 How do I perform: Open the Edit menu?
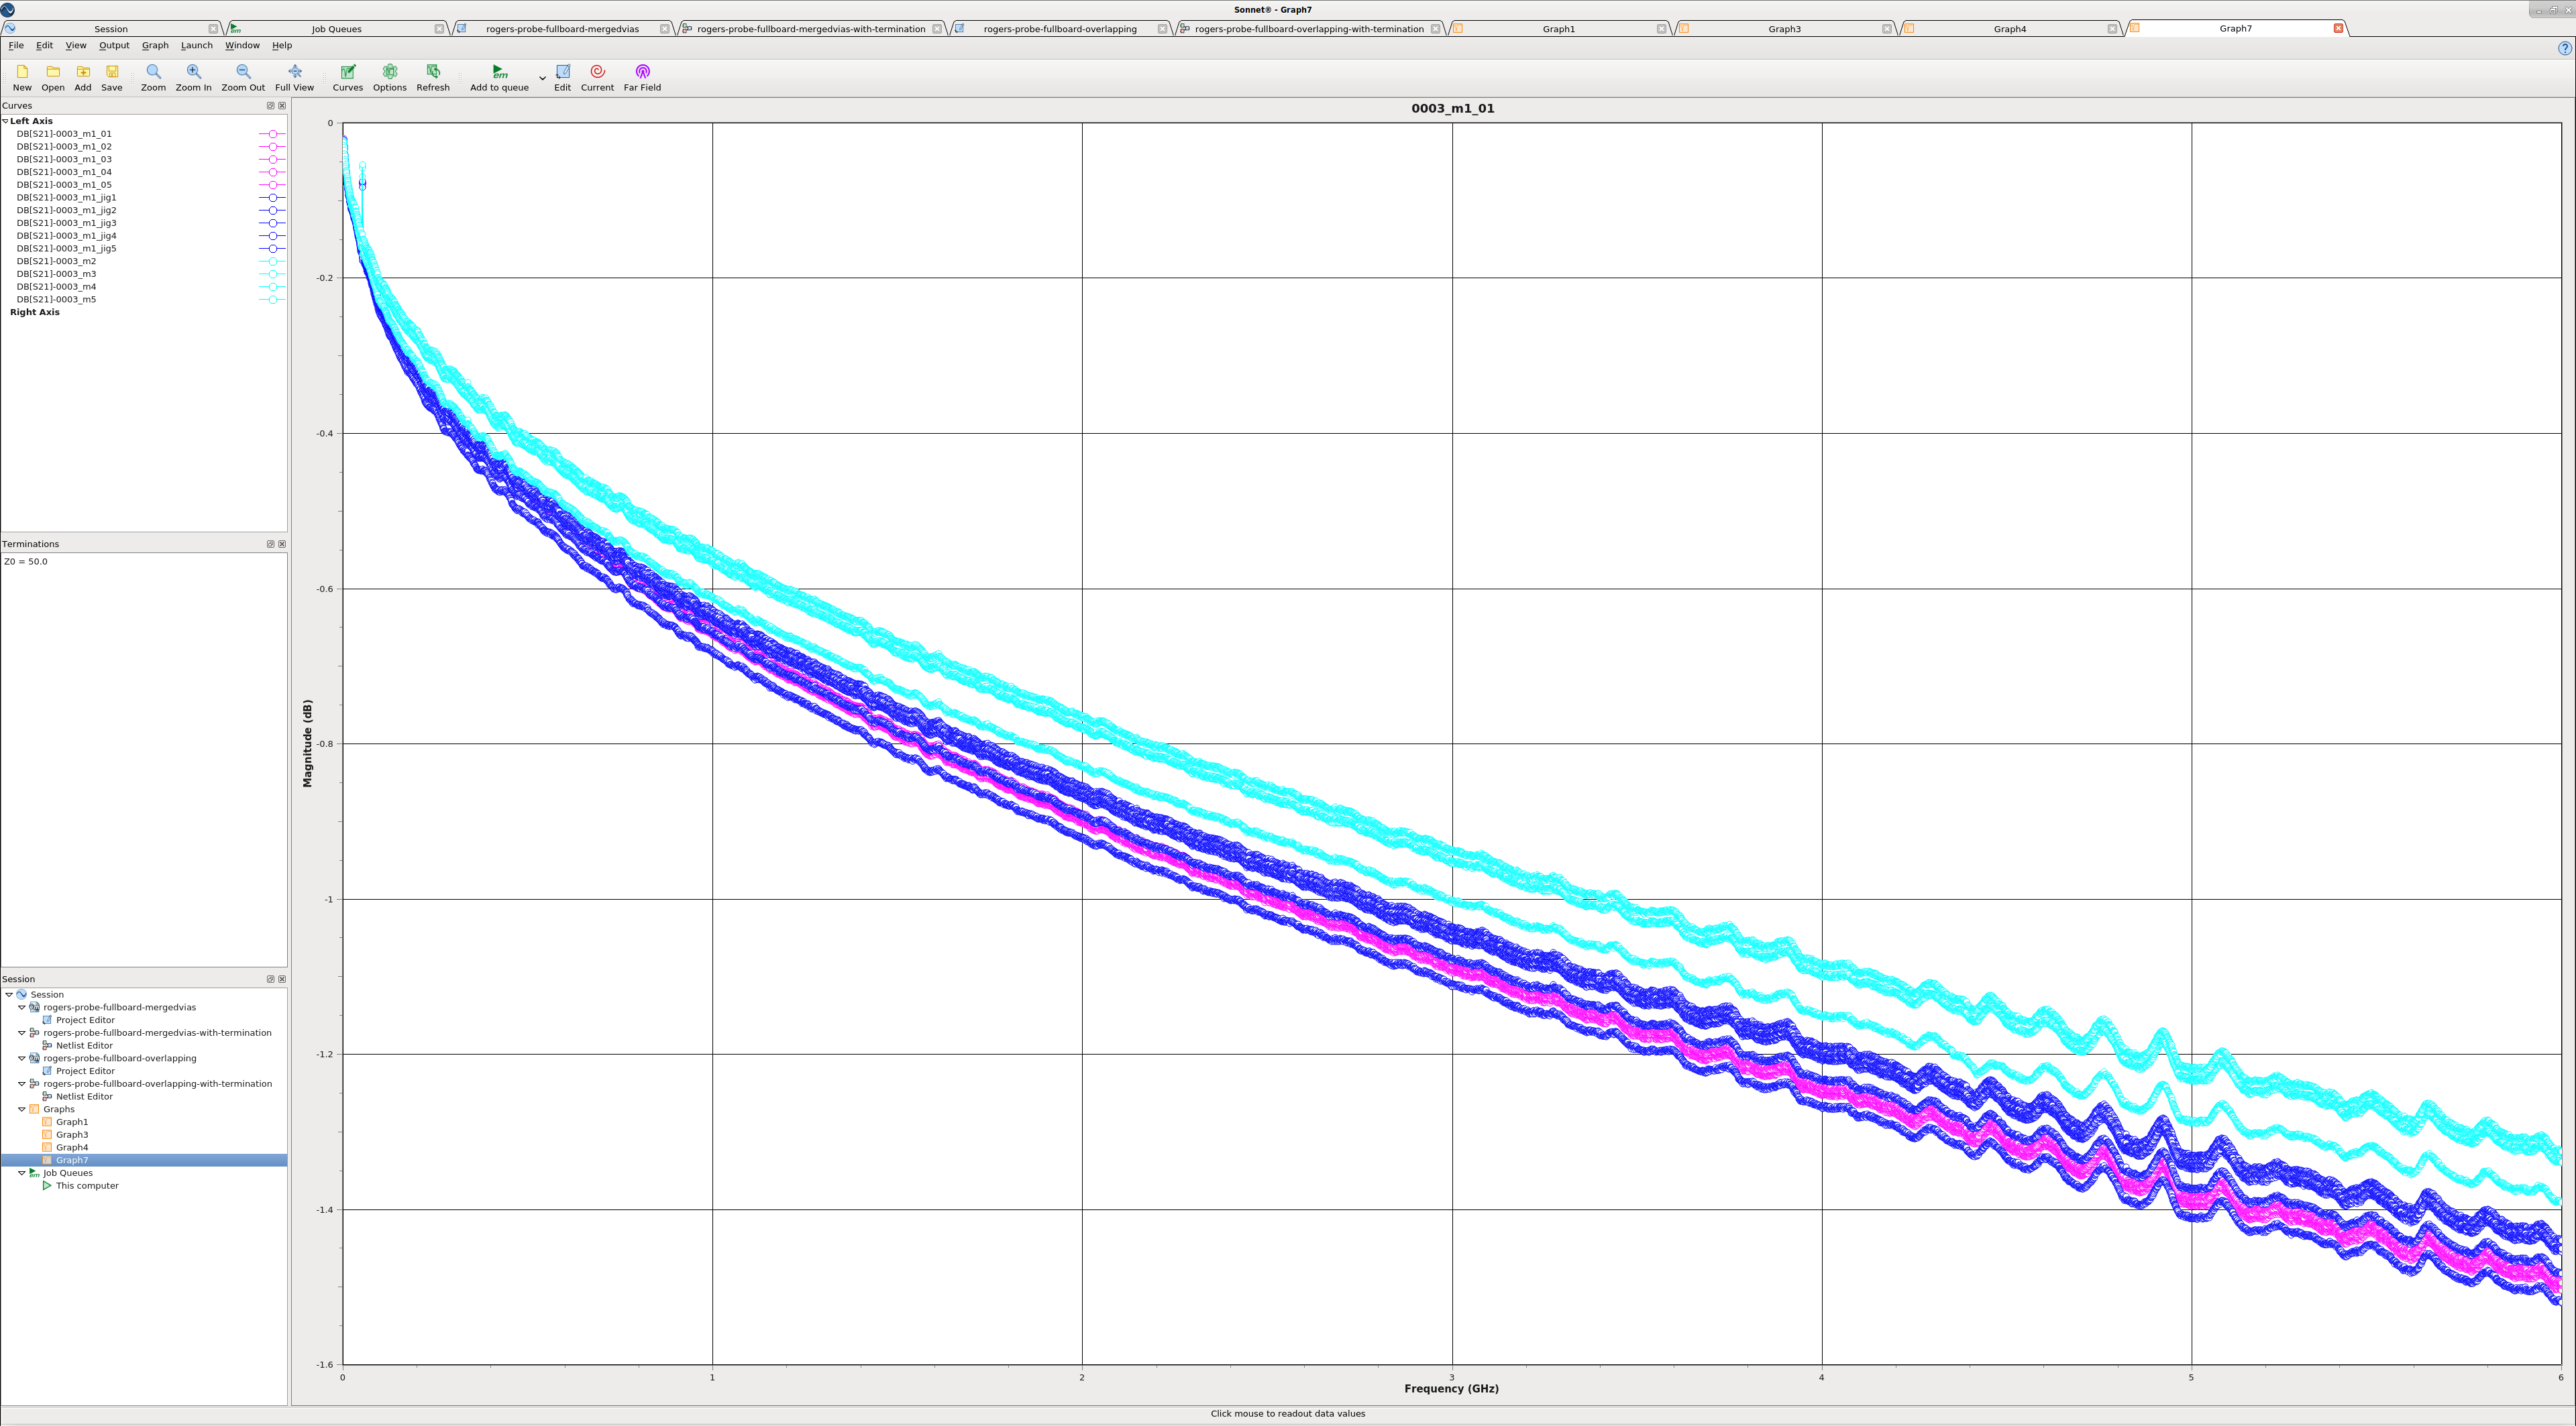pyautogui.click(x=45, y=46)
